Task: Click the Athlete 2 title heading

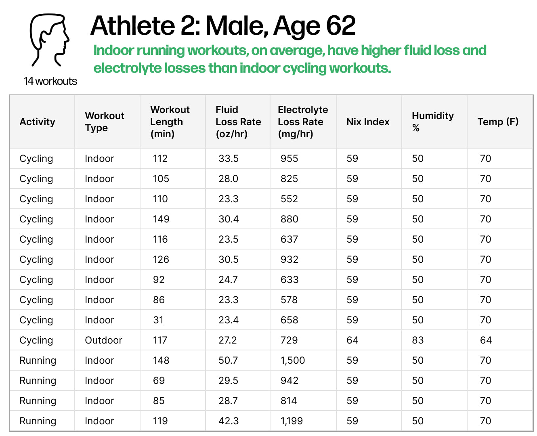Action: click(x=223, y=26)
